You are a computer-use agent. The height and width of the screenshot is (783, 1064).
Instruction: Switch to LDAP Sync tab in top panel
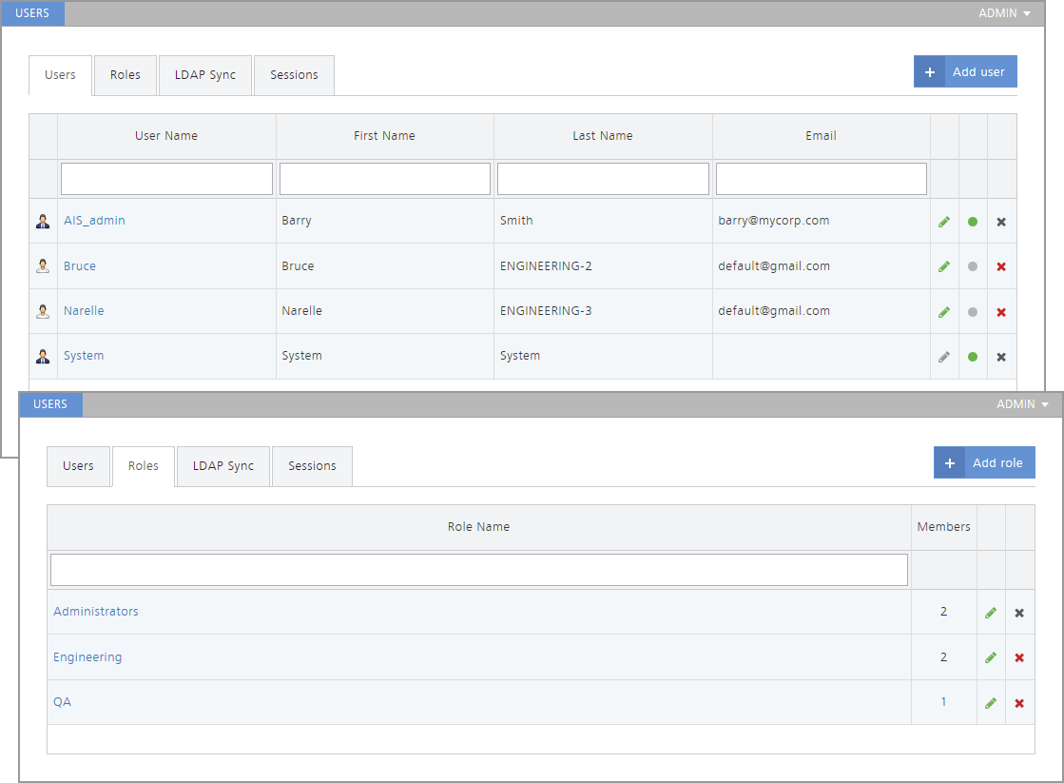[204, 75]
